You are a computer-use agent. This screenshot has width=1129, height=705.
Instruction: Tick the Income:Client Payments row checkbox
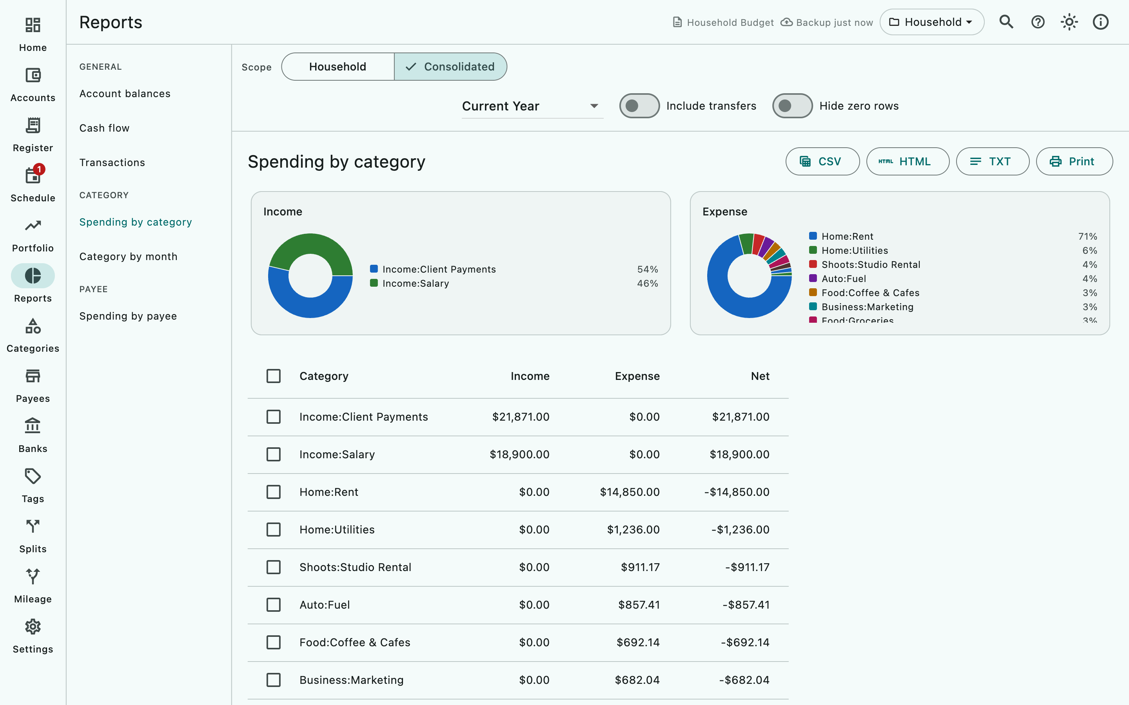pos(273,416)
